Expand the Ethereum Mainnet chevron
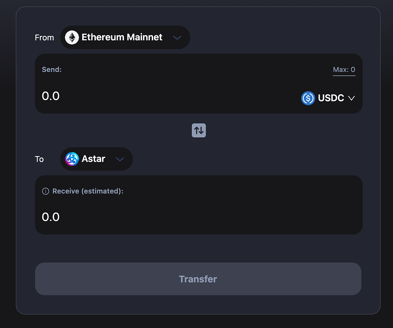393x328 pixels. [177, 38]
